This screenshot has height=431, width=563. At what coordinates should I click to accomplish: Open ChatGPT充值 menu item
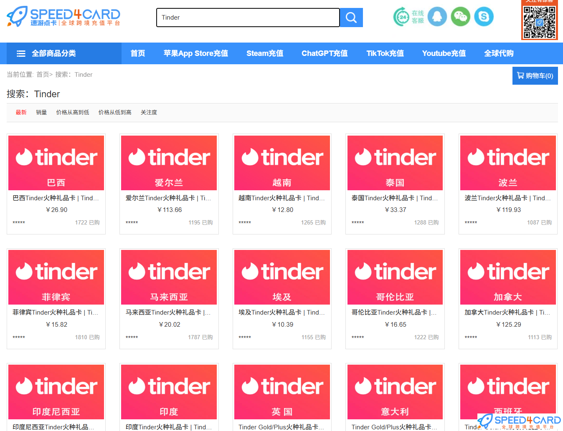click(x=325, y=53)
